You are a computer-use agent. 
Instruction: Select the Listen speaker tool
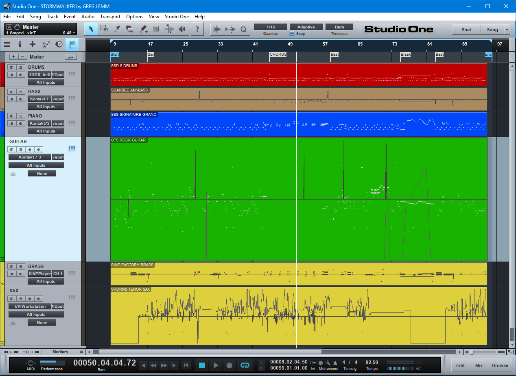click(x=182, y=29)
